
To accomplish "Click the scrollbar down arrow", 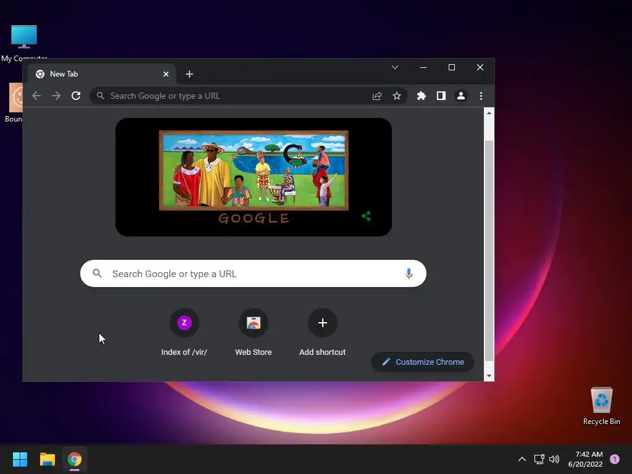I will [x=489, y=376].
